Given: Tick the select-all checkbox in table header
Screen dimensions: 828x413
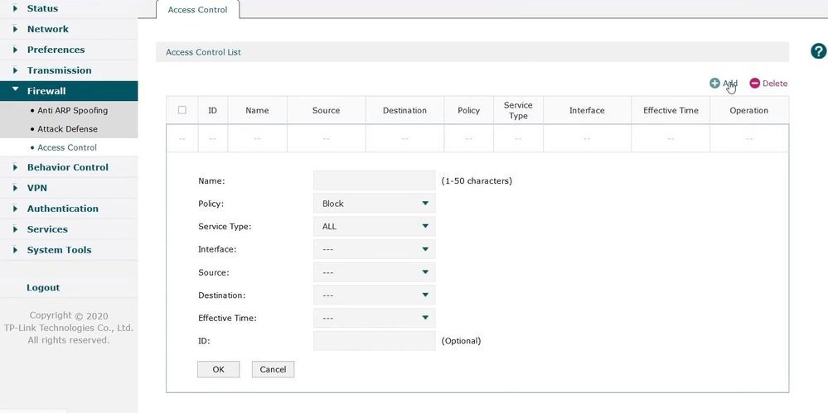Looking at the screenshot, I should pos(182,110).
